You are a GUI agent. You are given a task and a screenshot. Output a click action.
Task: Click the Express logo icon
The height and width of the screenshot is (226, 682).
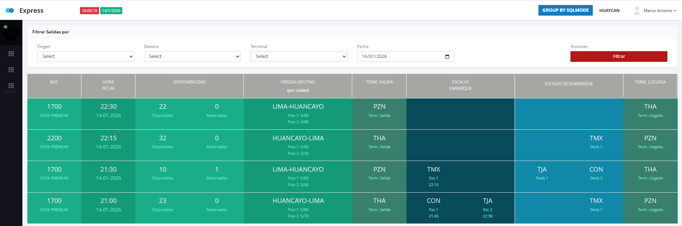[10, 11]
